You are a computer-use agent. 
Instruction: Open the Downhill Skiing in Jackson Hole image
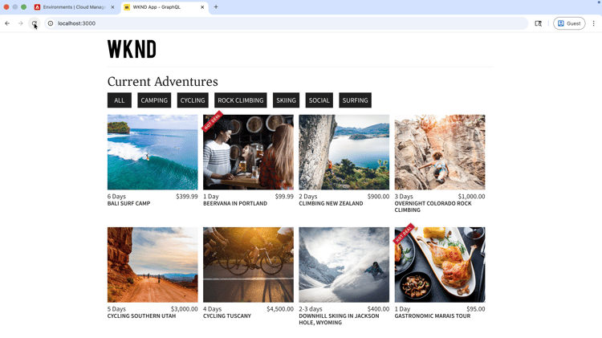[344, 265]
